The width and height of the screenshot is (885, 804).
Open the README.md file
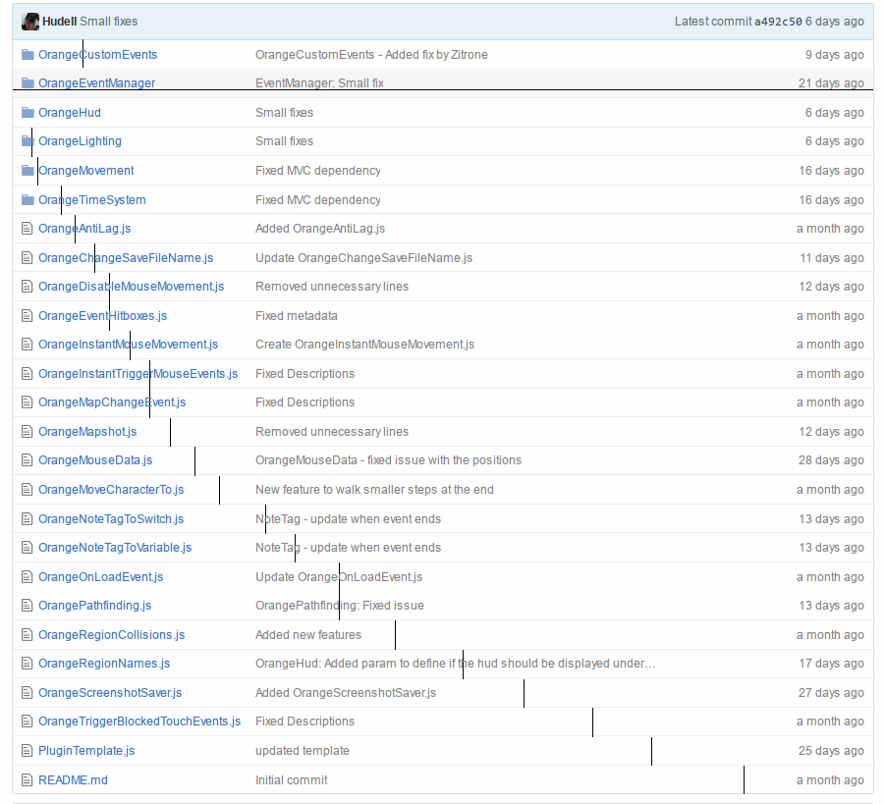73,779
